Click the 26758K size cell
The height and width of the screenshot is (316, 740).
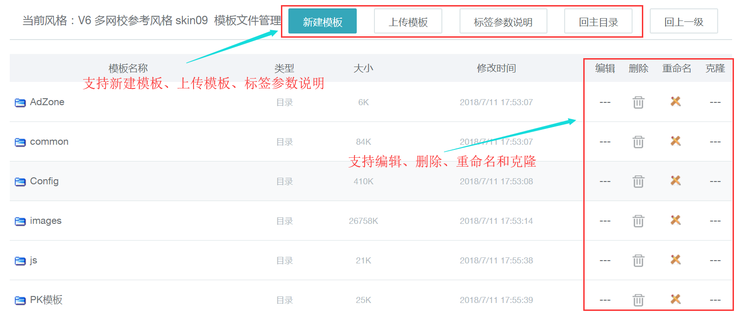pos(363,221)
